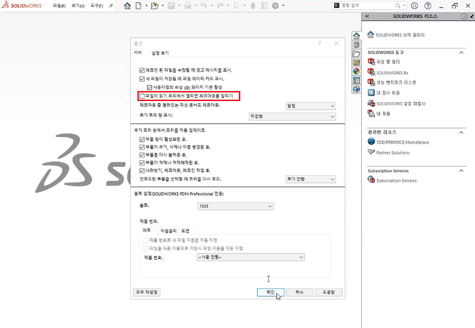Click the Home icon in top toolbar
475x328 pixels.
coord(127,6)
